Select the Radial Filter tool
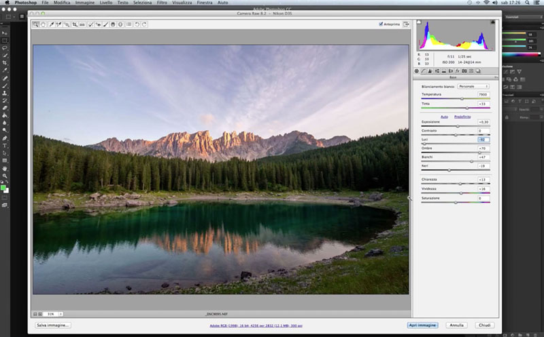This screenshot has height=337, width=544. pyautogui.click(x=120, y=24)
